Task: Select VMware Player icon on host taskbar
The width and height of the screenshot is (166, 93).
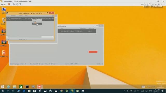Action: click(x=72, y=91)
